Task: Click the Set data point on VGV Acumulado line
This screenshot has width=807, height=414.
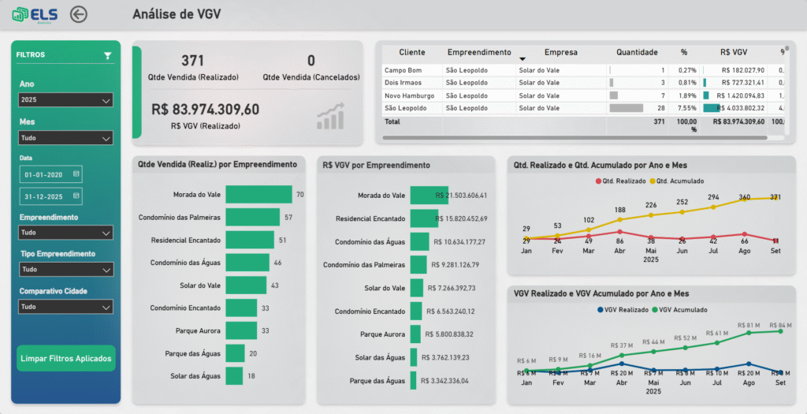Action: (x=780, y=331)
